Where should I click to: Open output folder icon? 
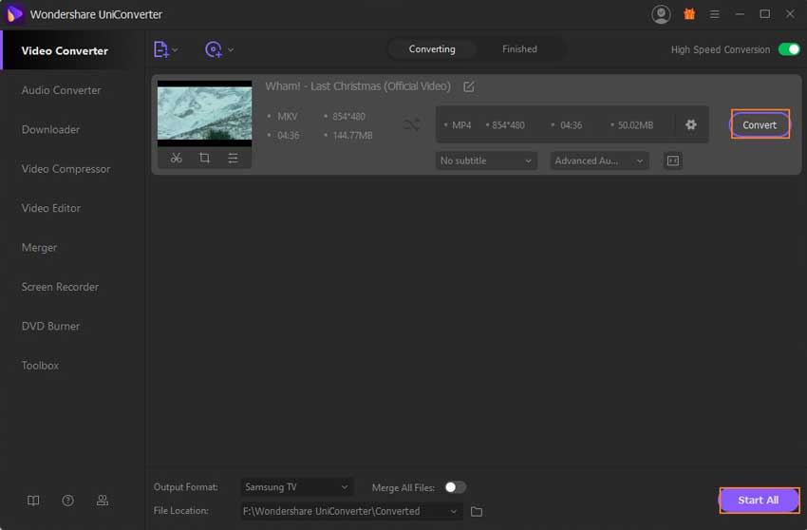(x=477, y=511)
